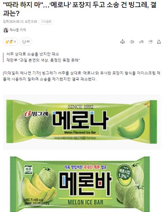
Task: Click the 빙그레 logo on Melona wrapper
Action: [36, 114]
